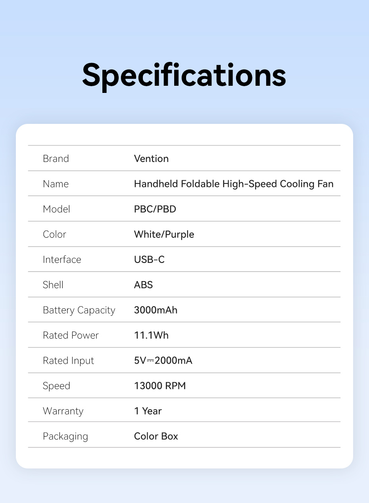This screenshot has width=369, height=503.
Task: Select the Brand label
Action: click(x=56, y=159)
